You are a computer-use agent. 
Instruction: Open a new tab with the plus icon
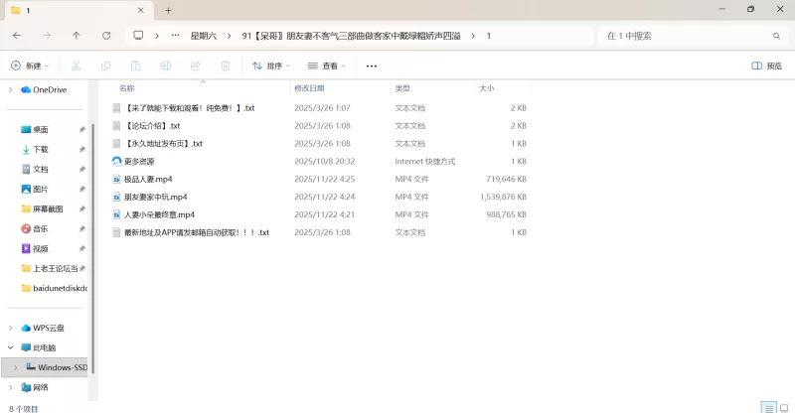[168, 10]
